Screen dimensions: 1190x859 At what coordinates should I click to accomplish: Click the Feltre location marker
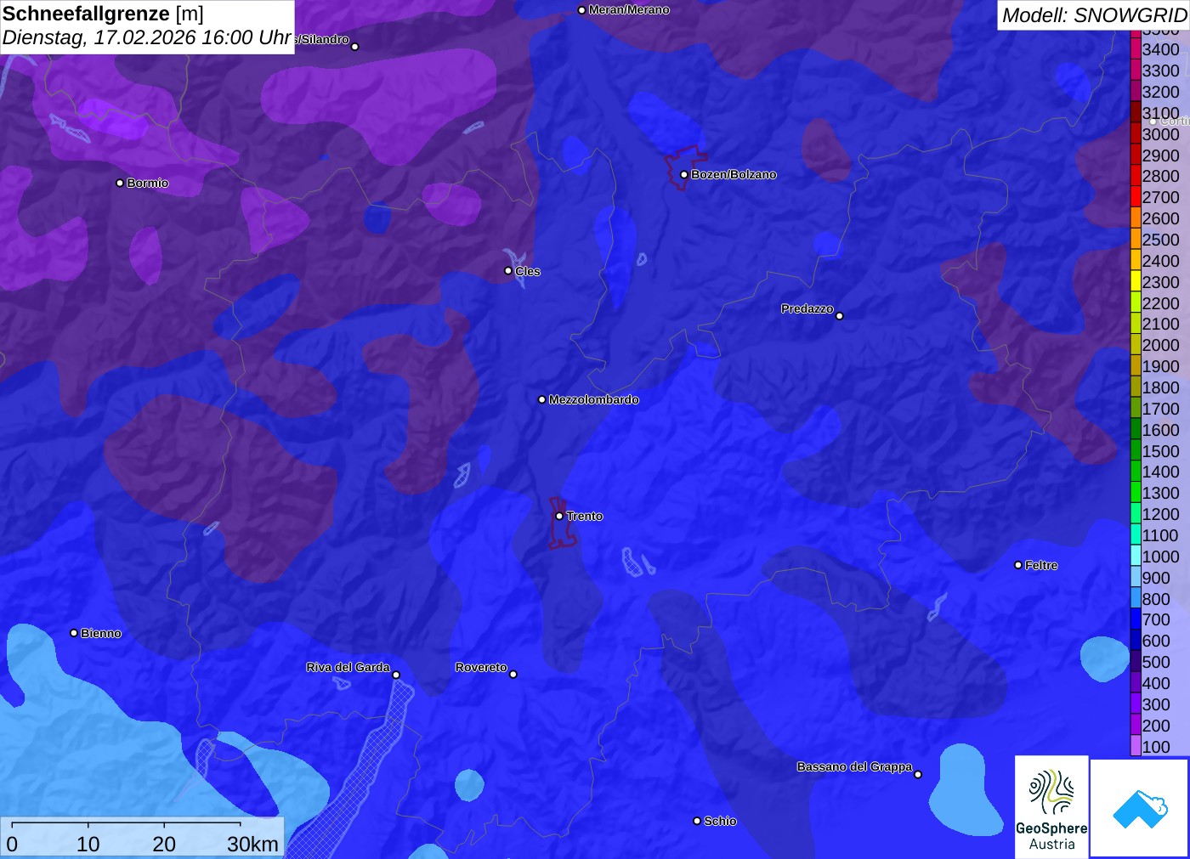tap(1018, 565)
